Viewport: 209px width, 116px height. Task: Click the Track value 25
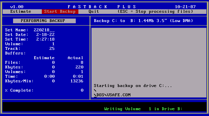point(52,49)
